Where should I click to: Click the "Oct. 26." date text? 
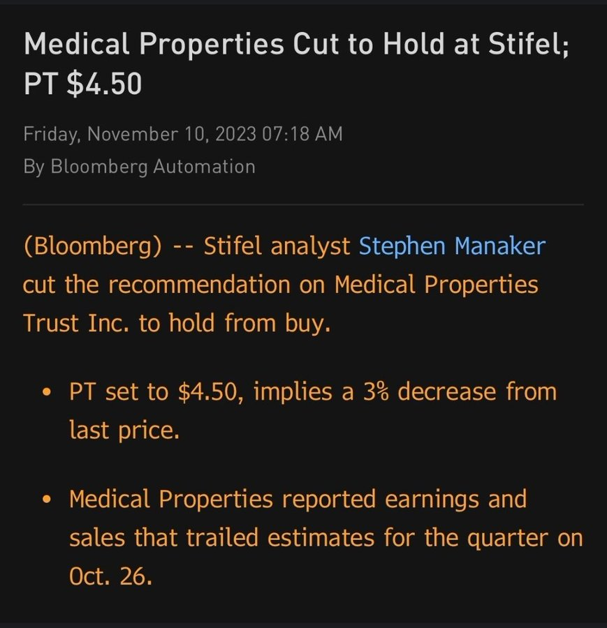pos(110,576)
